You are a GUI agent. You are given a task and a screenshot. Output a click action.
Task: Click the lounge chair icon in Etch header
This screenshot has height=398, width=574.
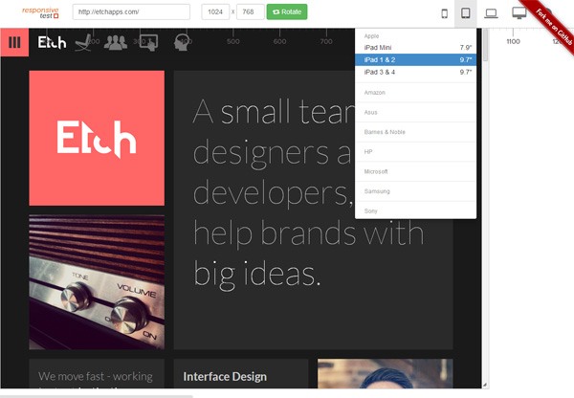pyautogui.click(x=83, y=42)
